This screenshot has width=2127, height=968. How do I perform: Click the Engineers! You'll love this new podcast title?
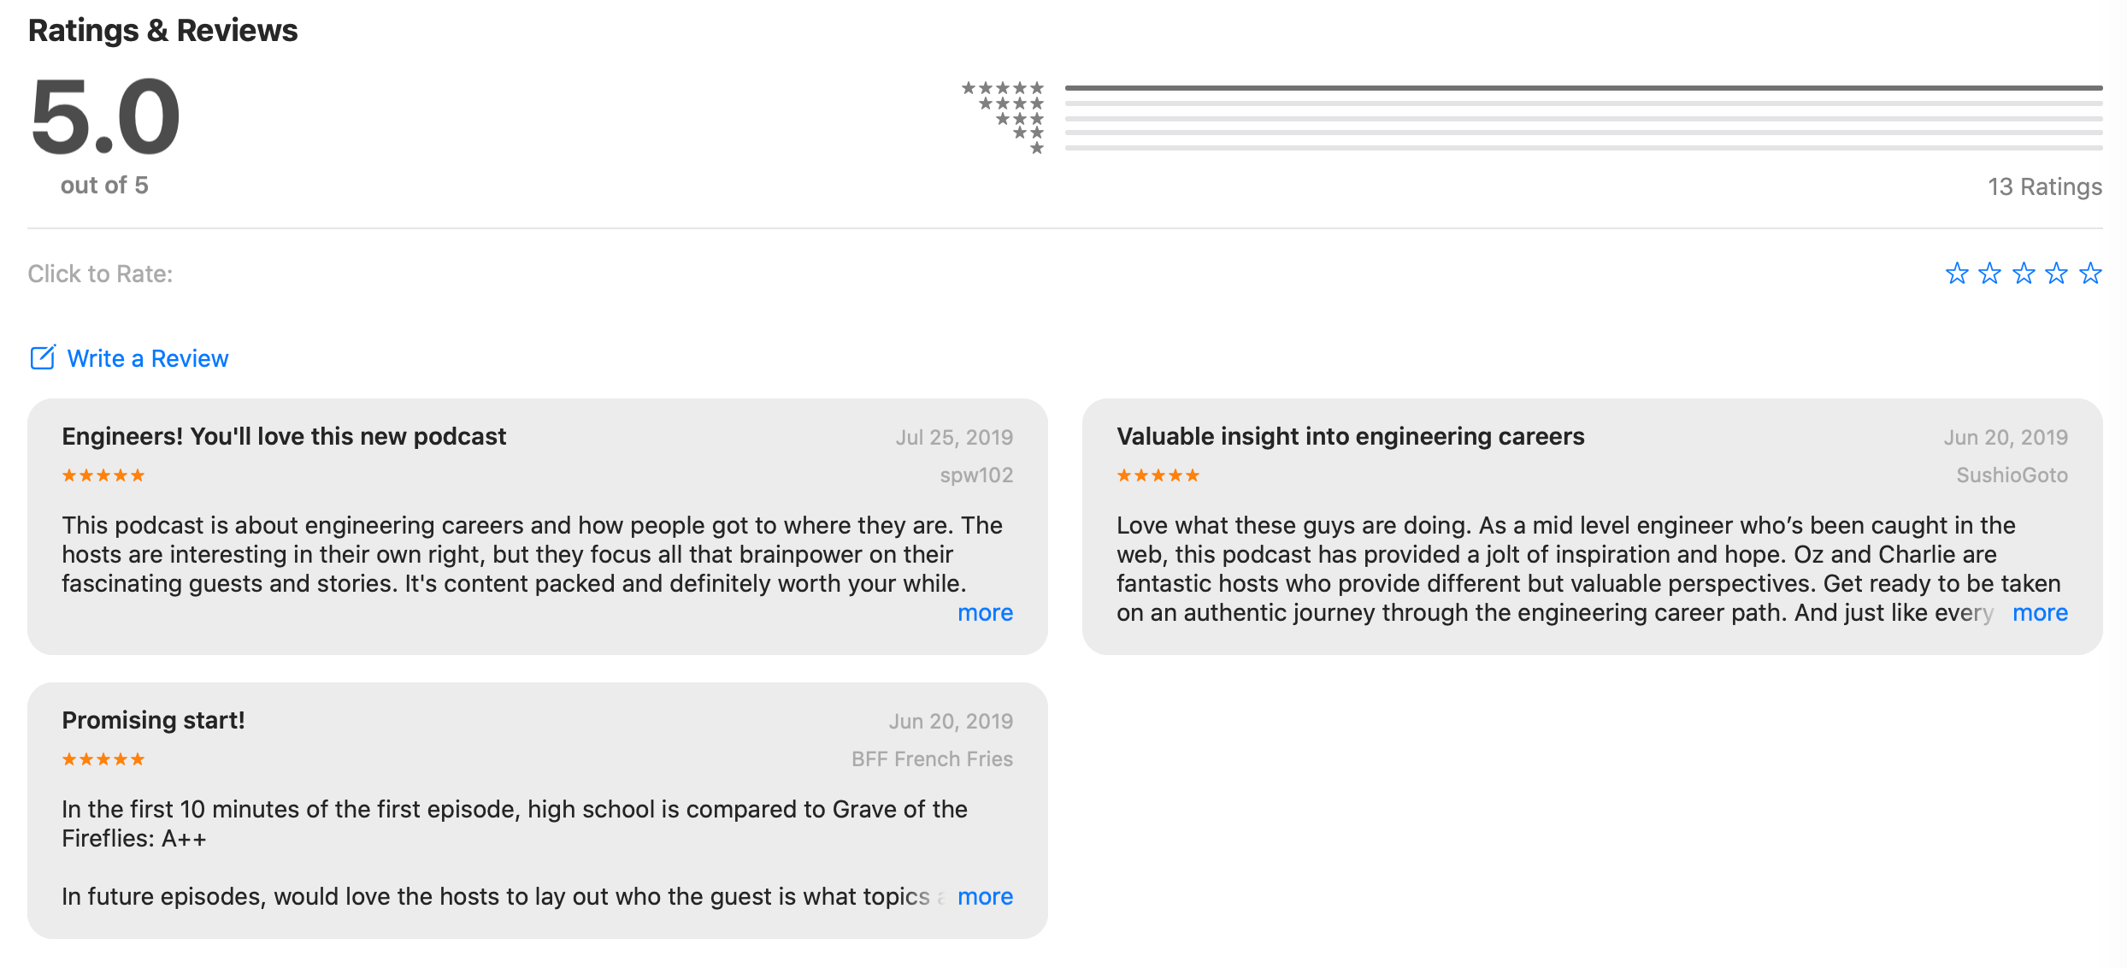tap(284, 436)
